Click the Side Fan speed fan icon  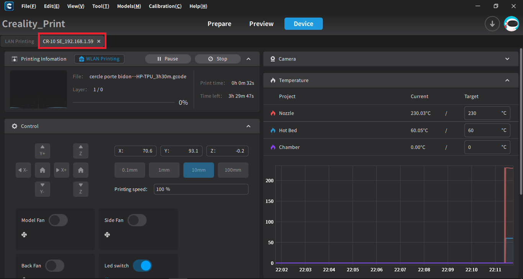pos(107,235)
